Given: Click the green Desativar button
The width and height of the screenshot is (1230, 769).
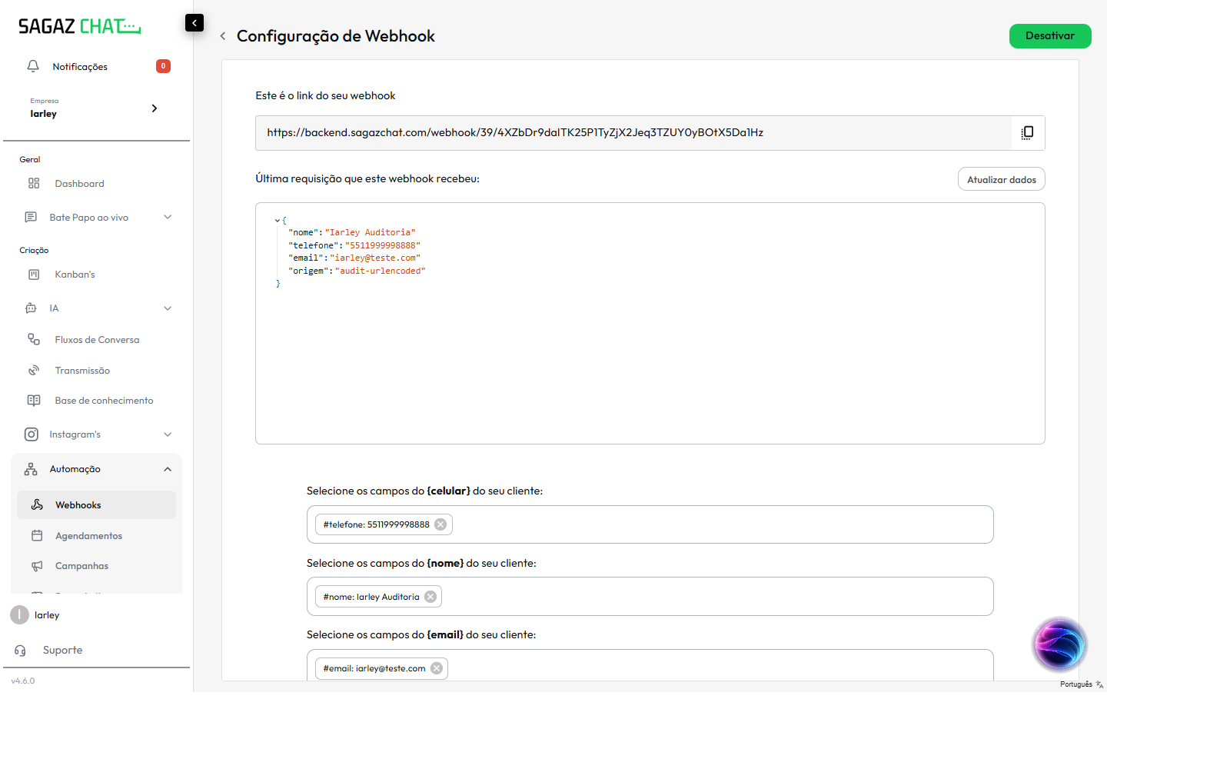Looking at the screenshot, I should 1050,36.
